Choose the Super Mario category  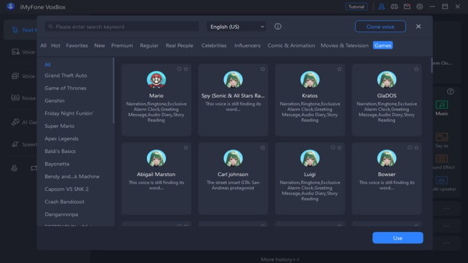60,126
